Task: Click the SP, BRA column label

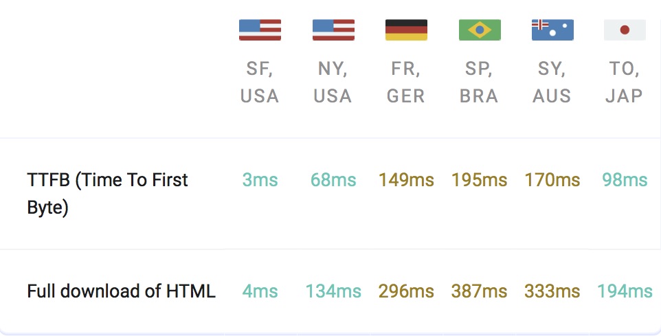Action: click(x=479, y=82)
